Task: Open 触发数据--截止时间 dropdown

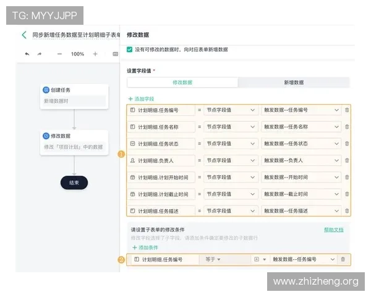Action: point(301,194)
